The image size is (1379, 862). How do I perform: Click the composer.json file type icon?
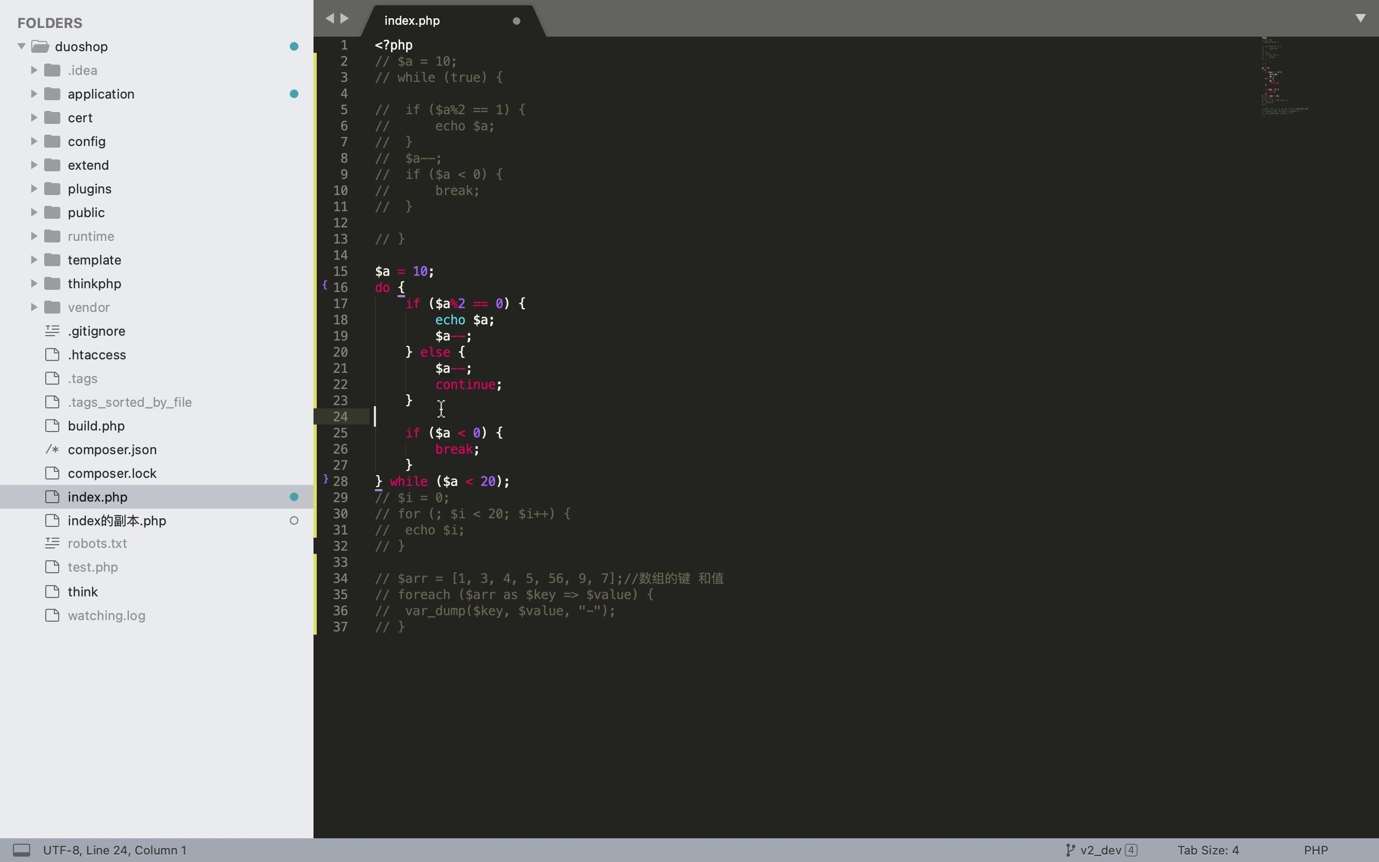52,449
